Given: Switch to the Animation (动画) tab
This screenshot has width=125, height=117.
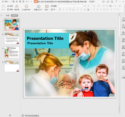Looking at the screenshot, I should [x=51, y=2].
